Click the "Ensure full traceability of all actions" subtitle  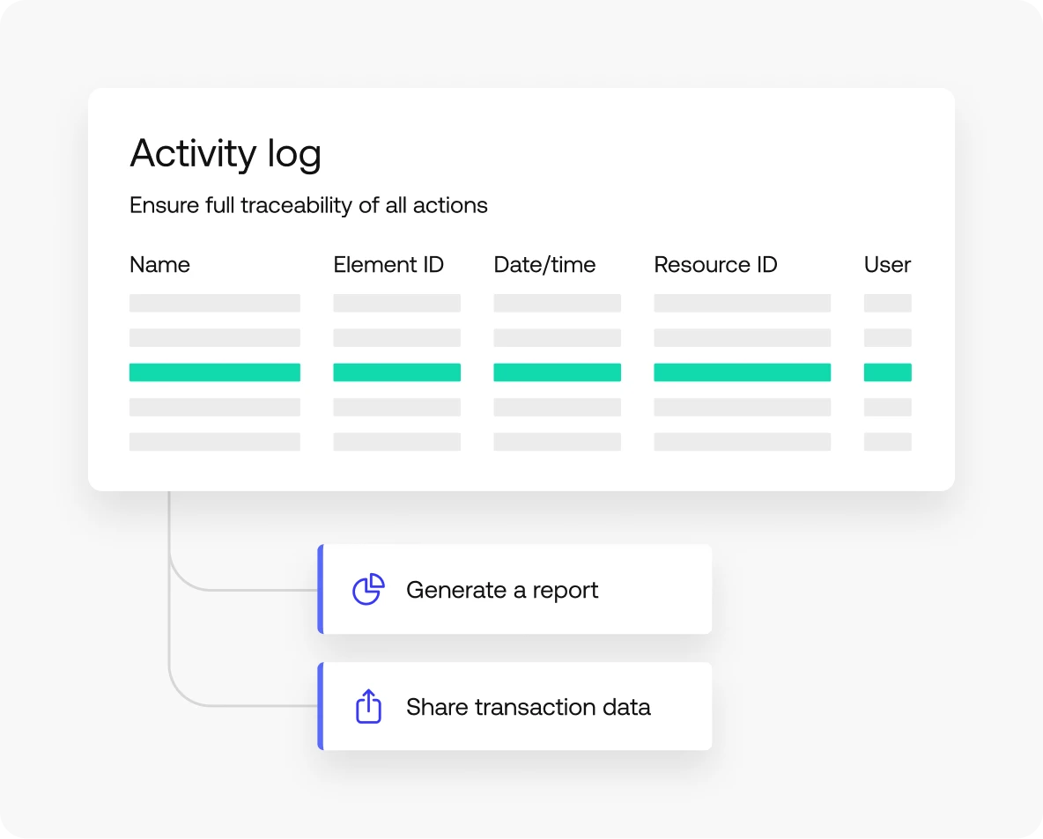308,206
